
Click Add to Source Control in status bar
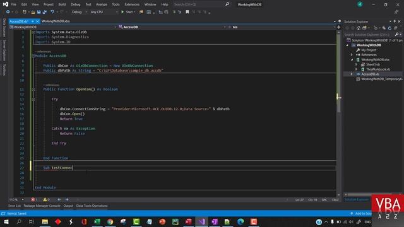(x=361, y=213)
